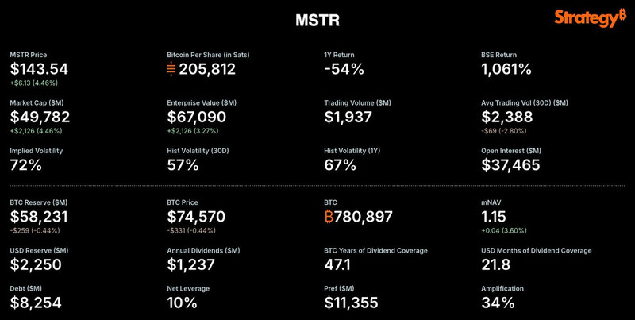Select the BSE Return 1,061% figure
The image size is (635, 320).
[x=506, y=69]
